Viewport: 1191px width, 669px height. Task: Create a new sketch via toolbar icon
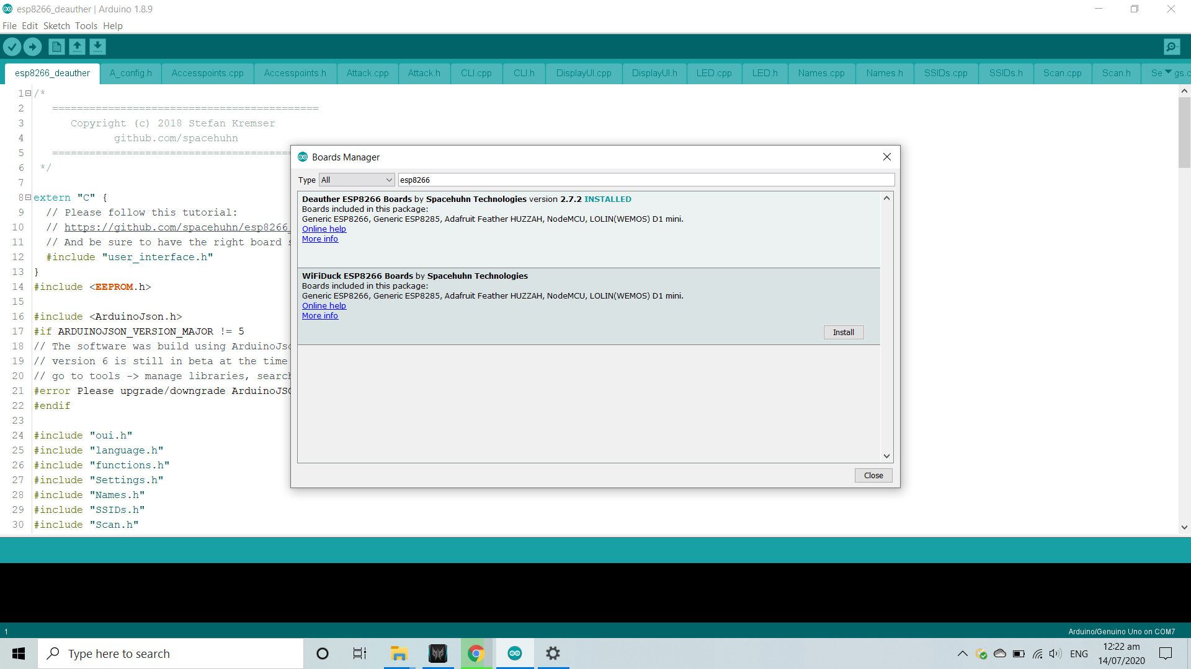[56, 46]
